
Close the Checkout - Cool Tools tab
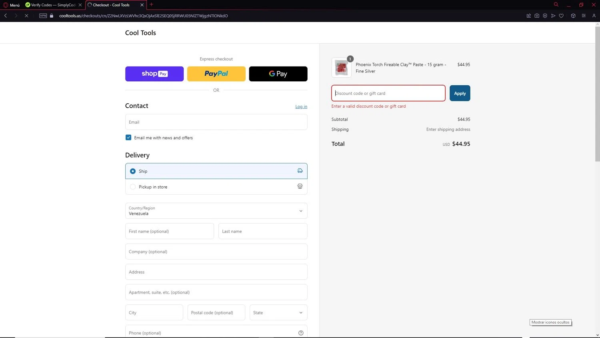point(142,5)
